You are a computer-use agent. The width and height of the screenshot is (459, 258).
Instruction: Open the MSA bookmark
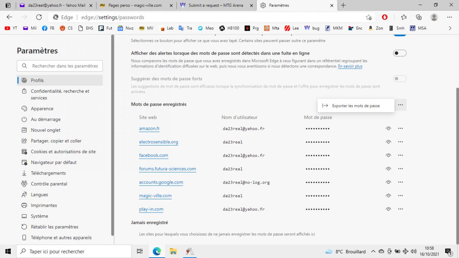tap(418, 28)
